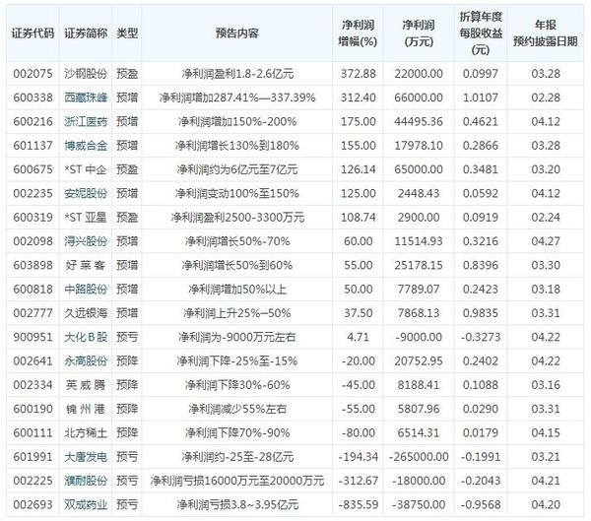
Task: Click the 沙钢股份 name cell
Action: pos(86,74)
